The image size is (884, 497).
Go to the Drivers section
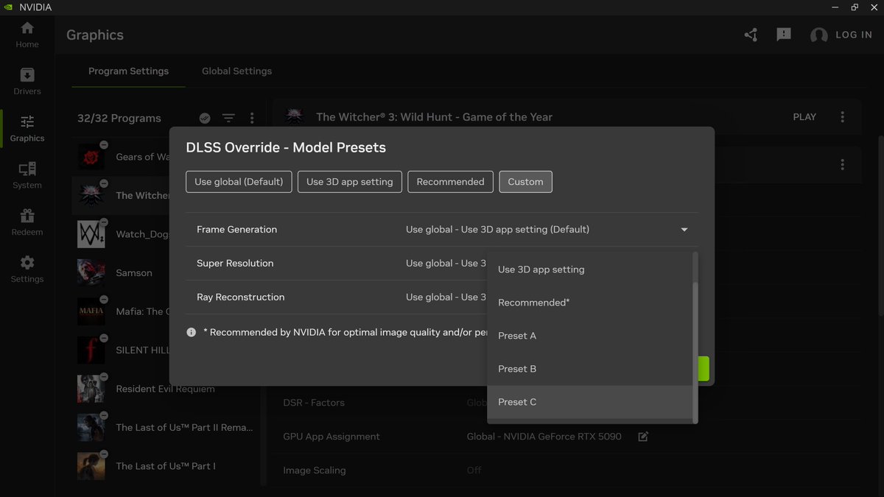coord(27,82)
